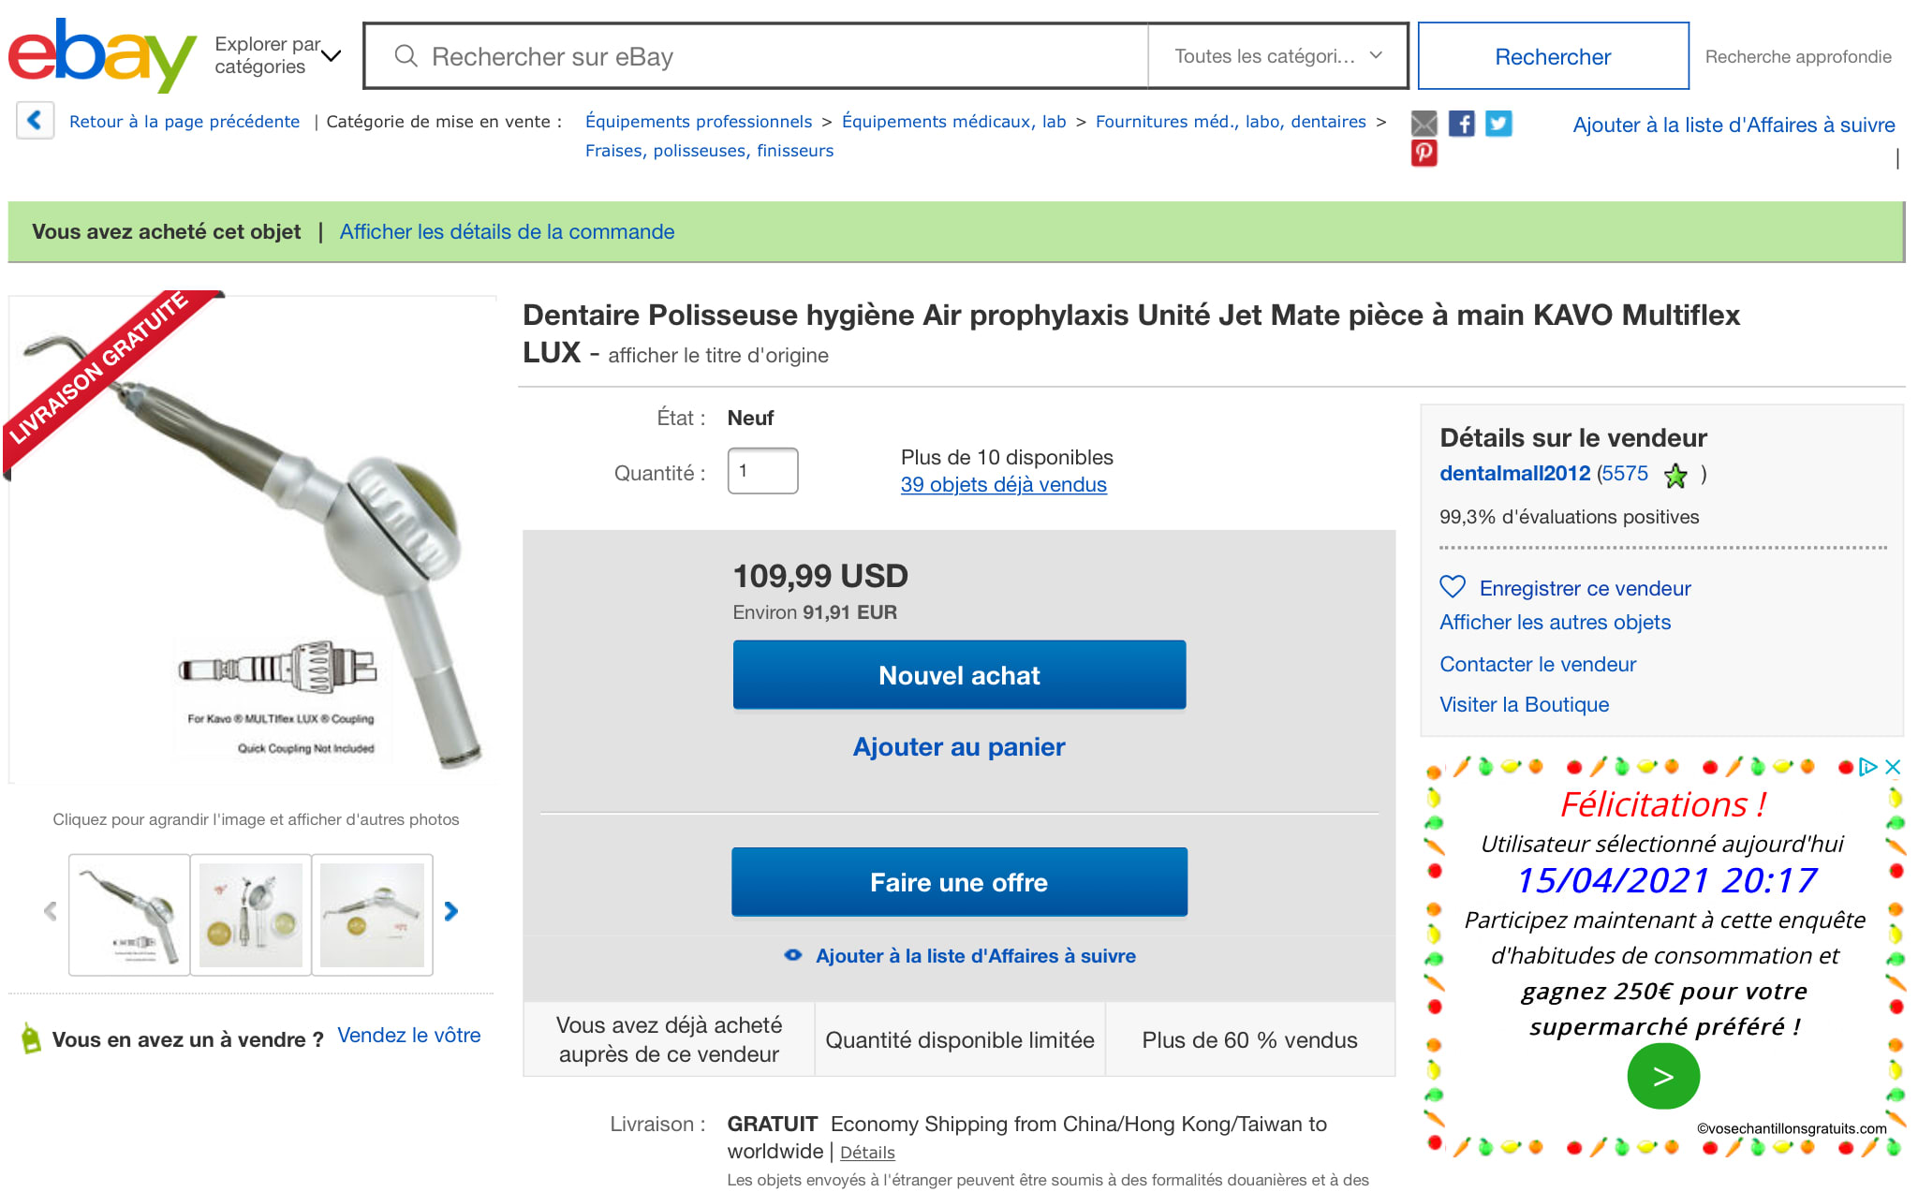Image resolution: width=1918 pixels, height=1192 pixels.
Task: Share listing on Facebook
Action: pos(1461,124)
